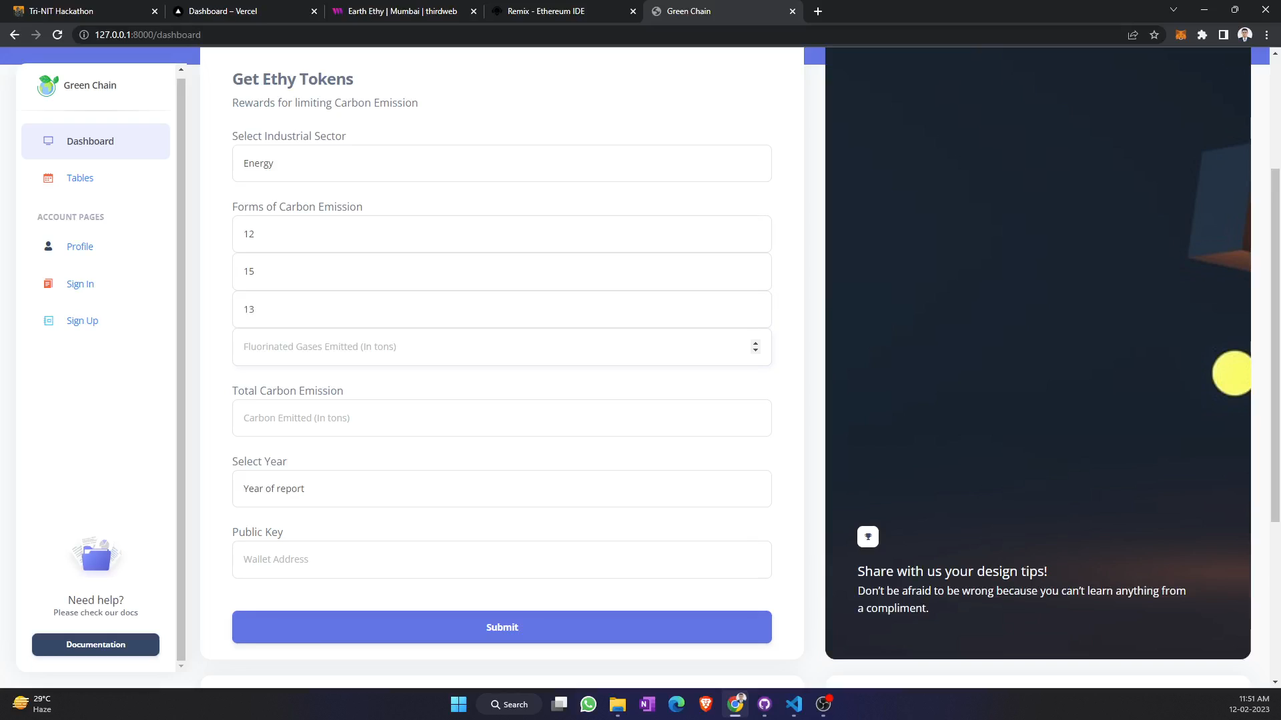Click the trophy icon on dark card
1281x720 pixels.
point(867,537)
